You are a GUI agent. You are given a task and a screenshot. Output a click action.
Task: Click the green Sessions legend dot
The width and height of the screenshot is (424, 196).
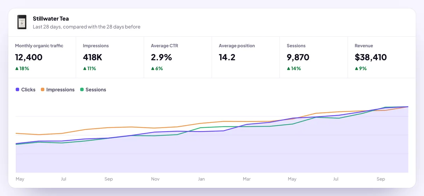[x=82, y=90]
